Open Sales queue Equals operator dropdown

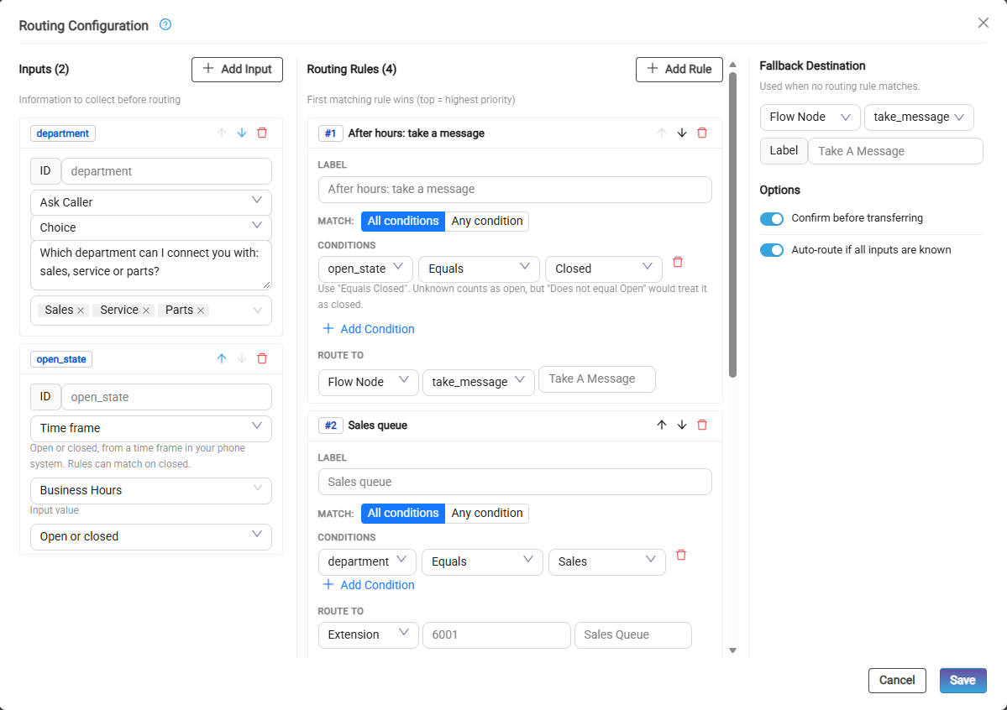click(x=482, y=561)
